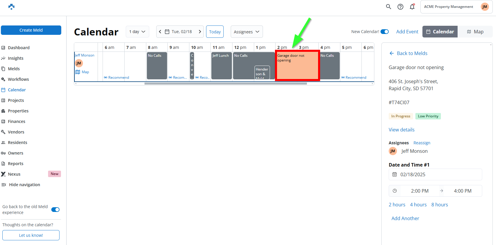The height and width of the screenshot is (245, 496).
Task: Open the Tue, 02/18 date picker
Action: click(x=179, y=32)
